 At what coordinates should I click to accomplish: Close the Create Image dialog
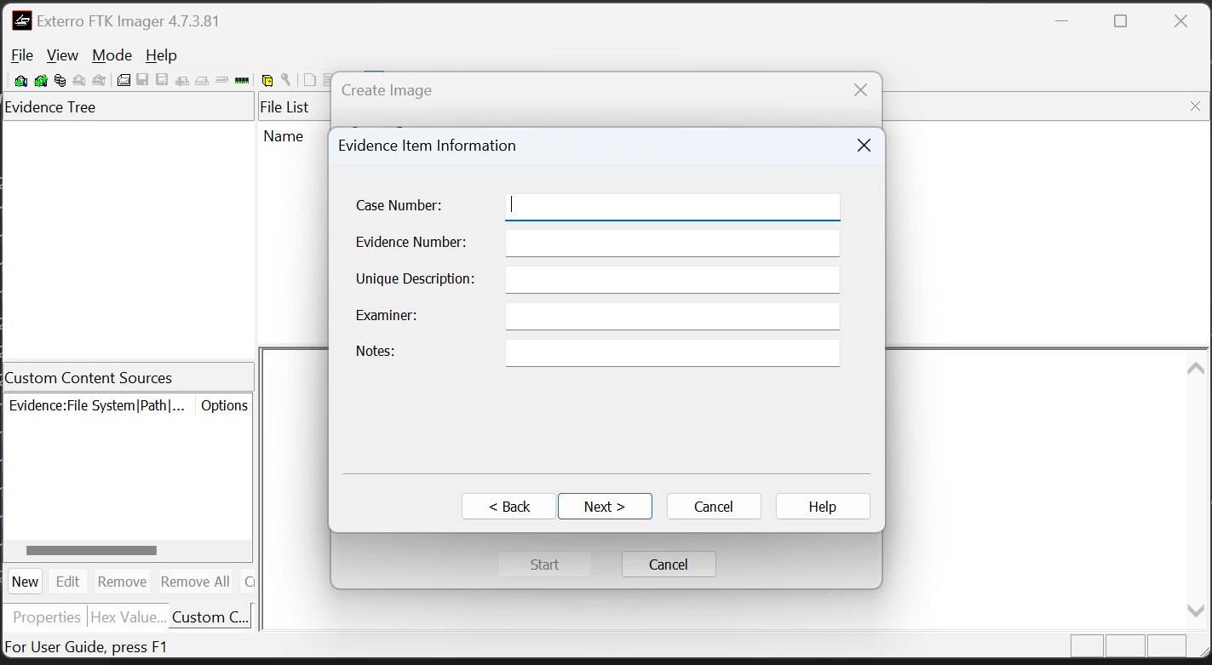[860, 90]
